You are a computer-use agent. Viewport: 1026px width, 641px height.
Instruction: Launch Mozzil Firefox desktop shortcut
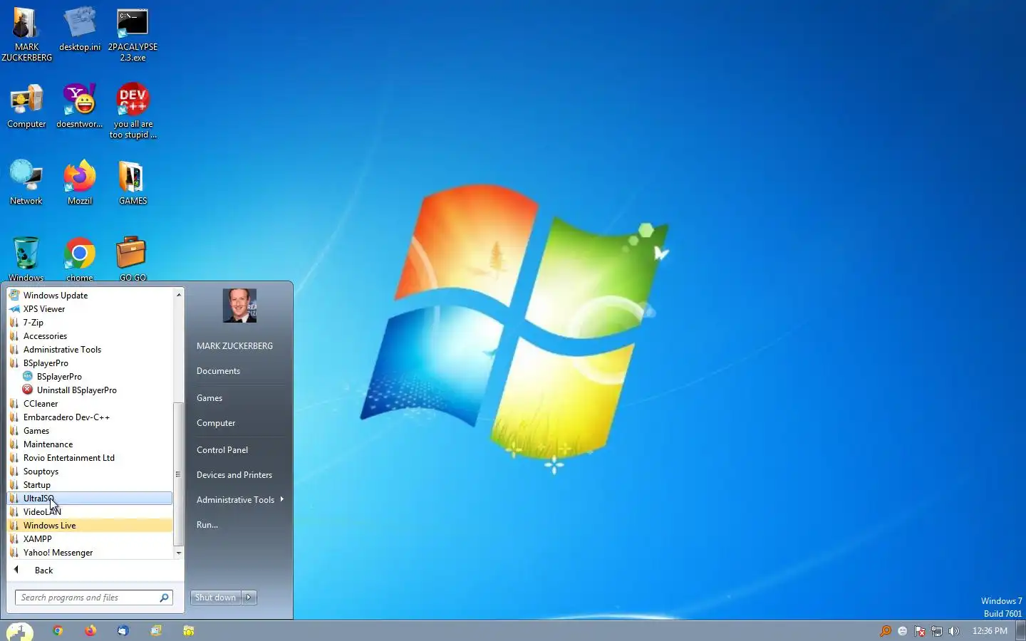(80, 183)
